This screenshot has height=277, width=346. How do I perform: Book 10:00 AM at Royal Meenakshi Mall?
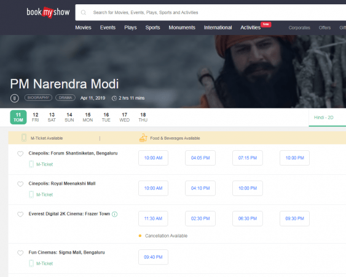pyautogui.click(x=153, y=188)
